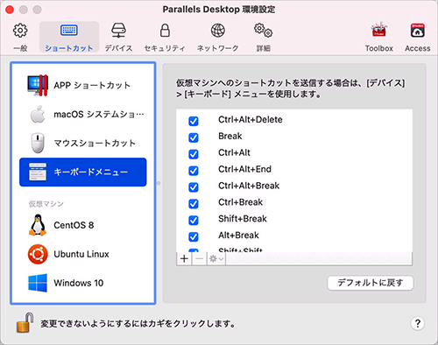Open the セキュリティ lock tab
This screenshot has width=438, height=345.
click(x=165, y=38)
